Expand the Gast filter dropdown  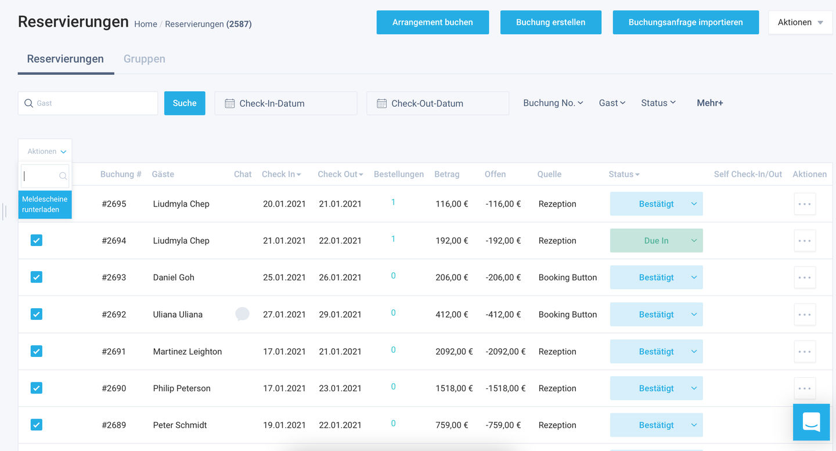[x=612, y=103]
